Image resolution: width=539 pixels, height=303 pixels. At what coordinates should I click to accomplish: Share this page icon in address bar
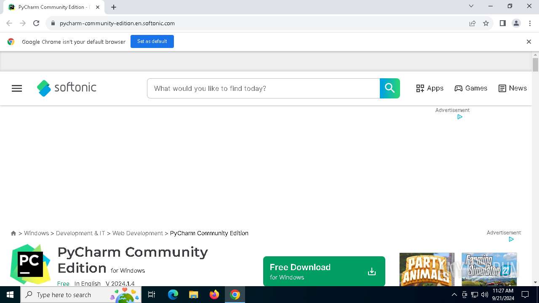click(472, 23)
